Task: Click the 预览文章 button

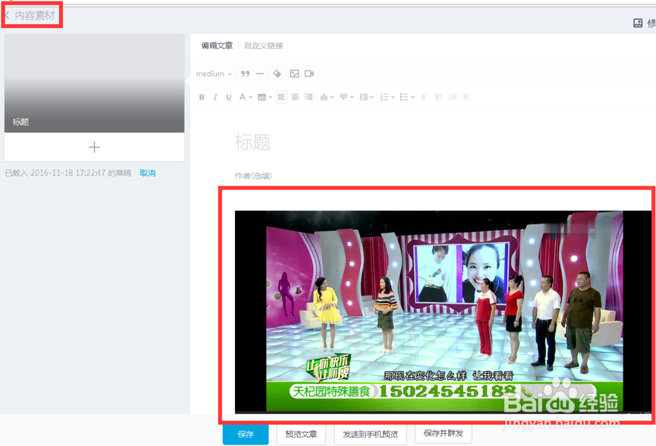Action: tap(301, 434)
